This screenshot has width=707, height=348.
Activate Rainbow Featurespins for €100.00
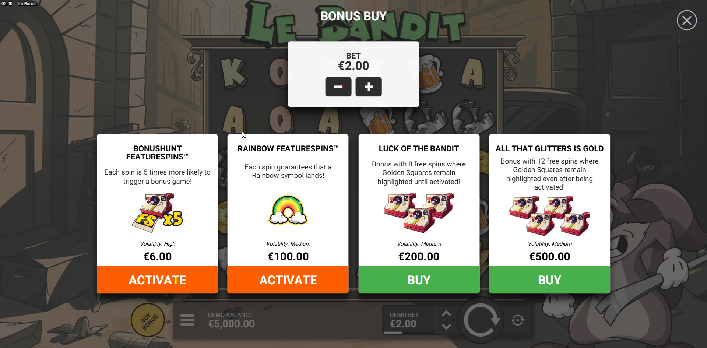pos(288,280)
